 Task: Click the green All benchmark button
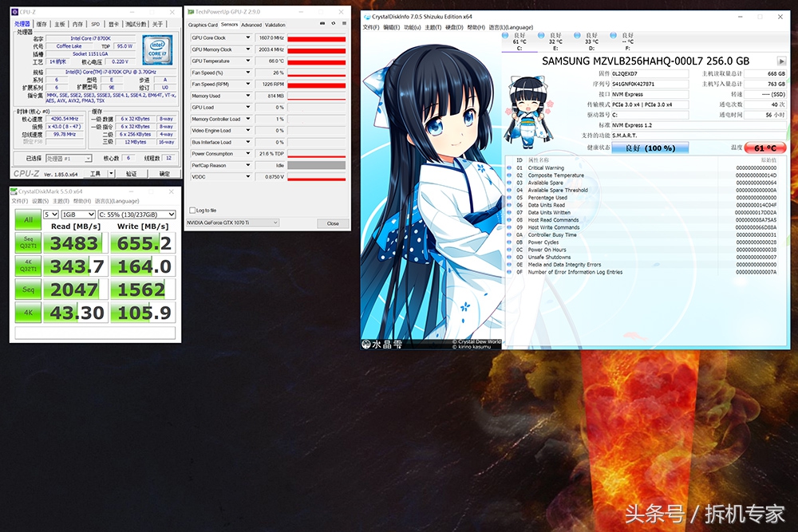point(28,219)
